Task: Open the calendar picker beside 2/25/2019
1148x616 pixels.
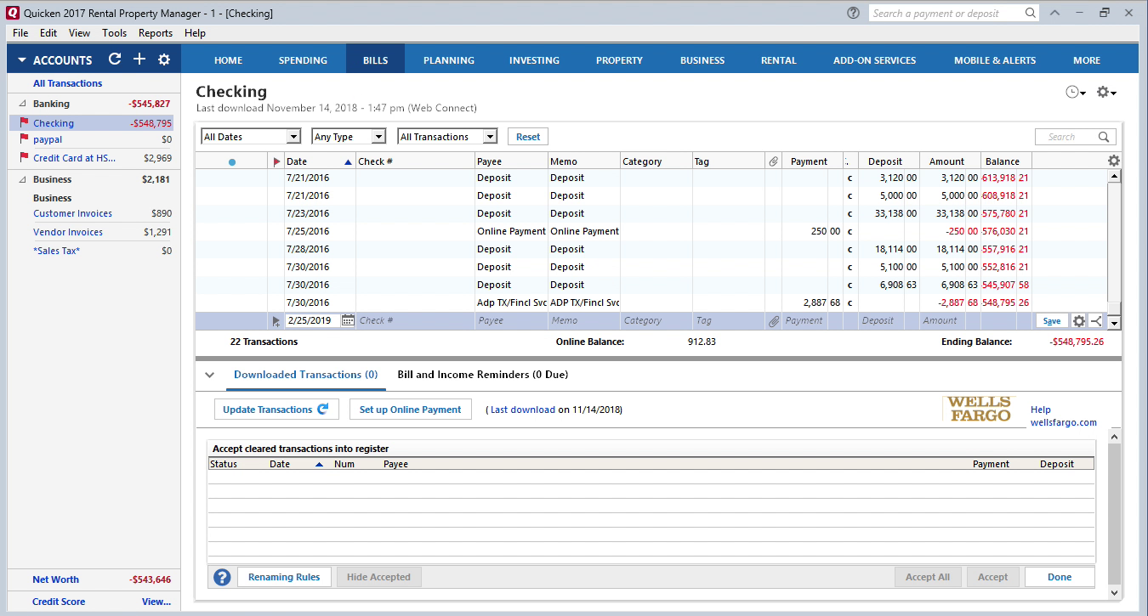Action: click(x=347, y=320)
